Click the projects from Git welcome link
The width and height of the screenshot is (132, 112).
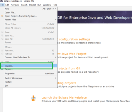[x=69, y=69]
